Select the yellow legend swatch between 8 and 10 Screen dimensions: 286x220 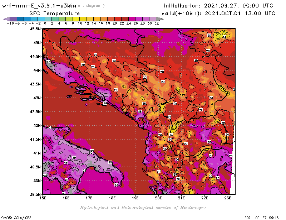[76, 19]
